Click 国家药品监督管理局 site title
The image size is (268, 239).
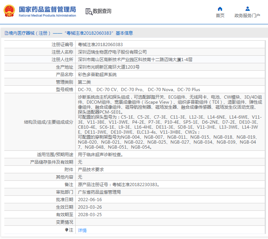tap(47, 9)
